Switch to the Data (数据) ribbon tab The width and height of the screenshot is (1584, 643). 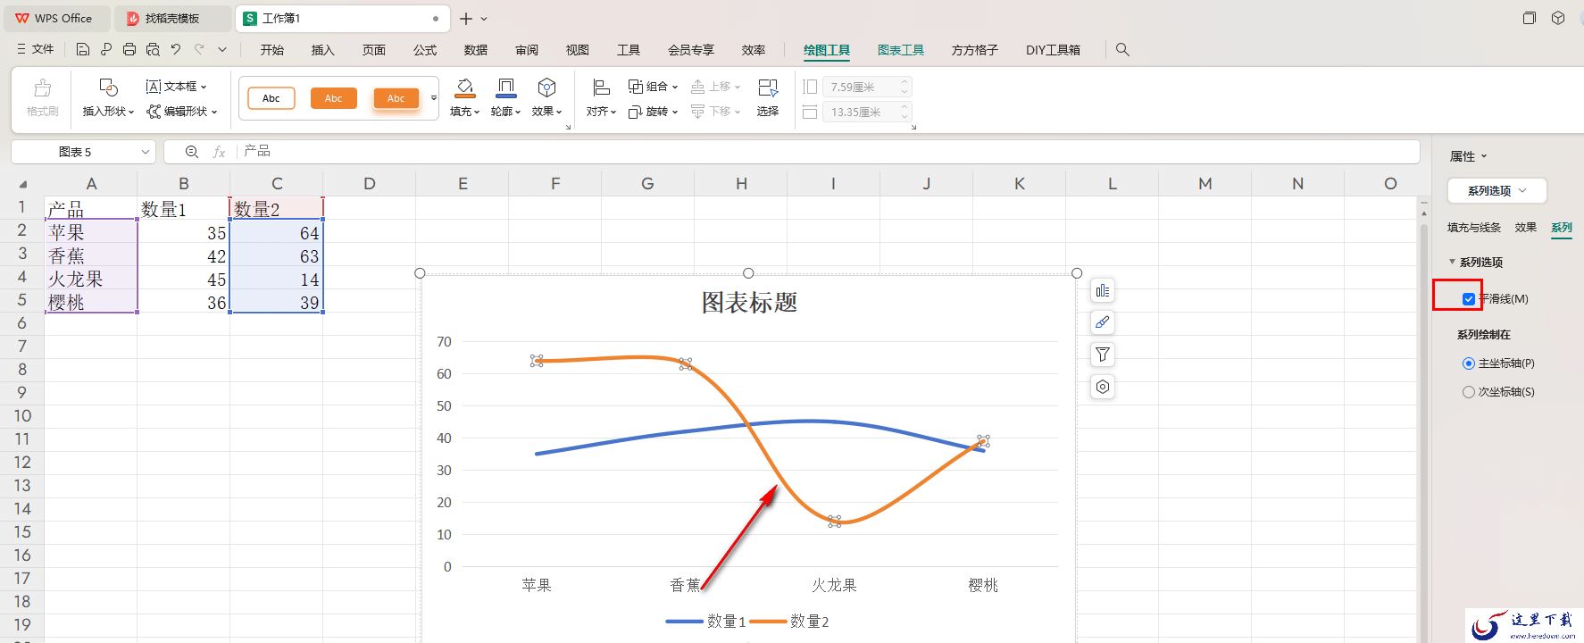pyautogui.click(x=476, y=50)
